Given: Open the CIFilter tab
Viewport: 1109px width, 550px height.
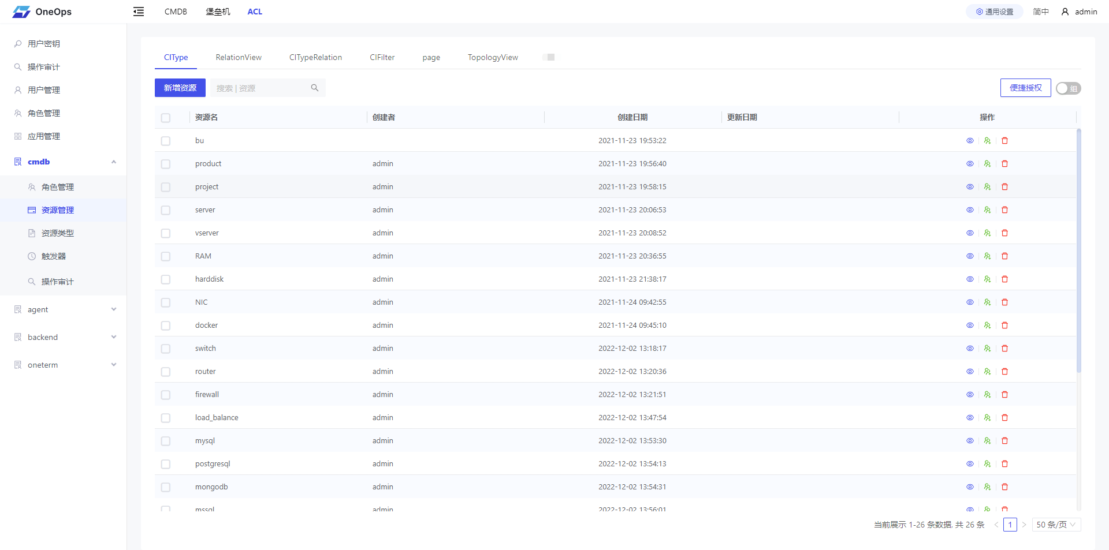Looking at the screenshot, I should point(382,57).
